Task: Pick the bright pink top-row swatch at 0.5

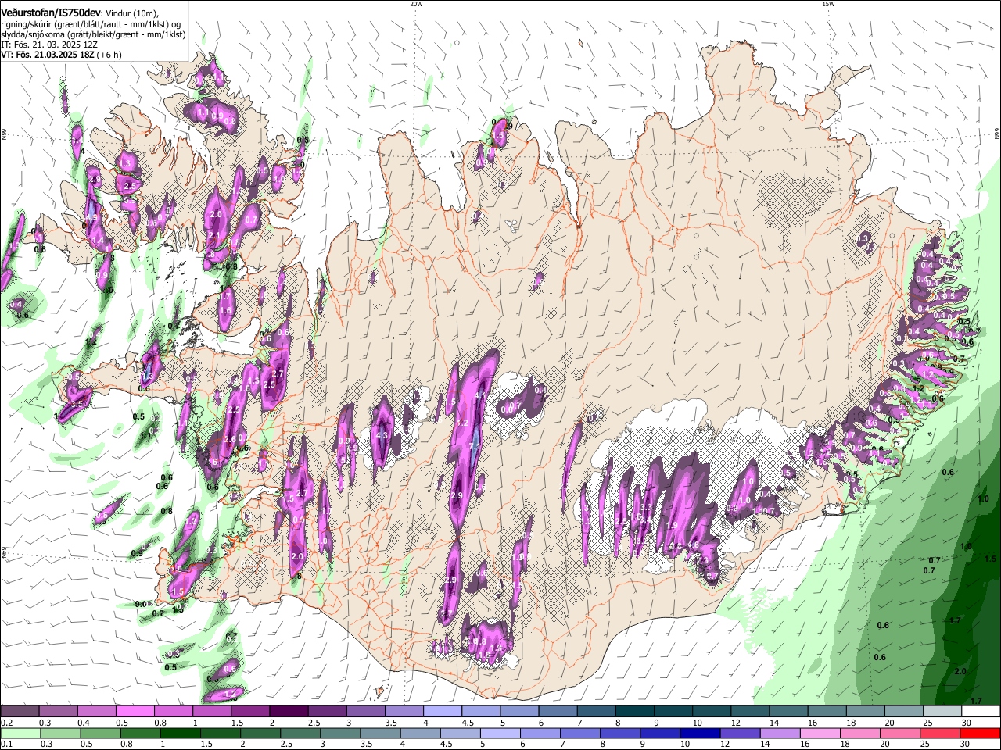Action: (135, 712)
